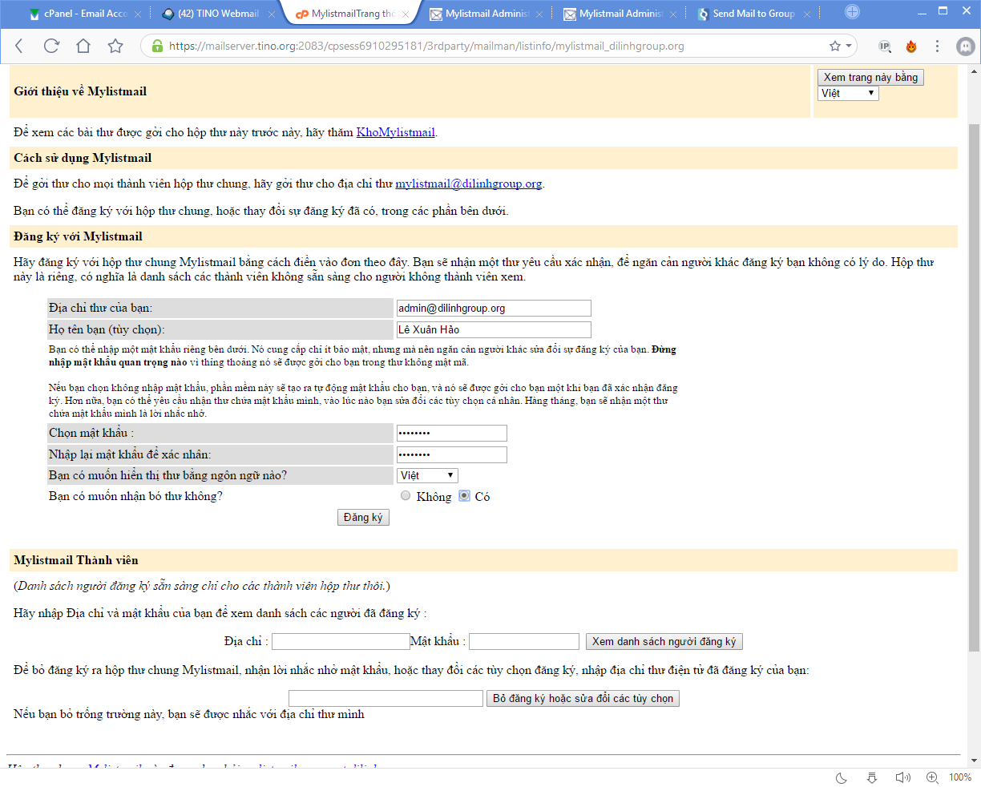The width and height of the screenshot is (981, 787).
Task: Switch to MylistmailTrang tab
Action: point(353,14)
